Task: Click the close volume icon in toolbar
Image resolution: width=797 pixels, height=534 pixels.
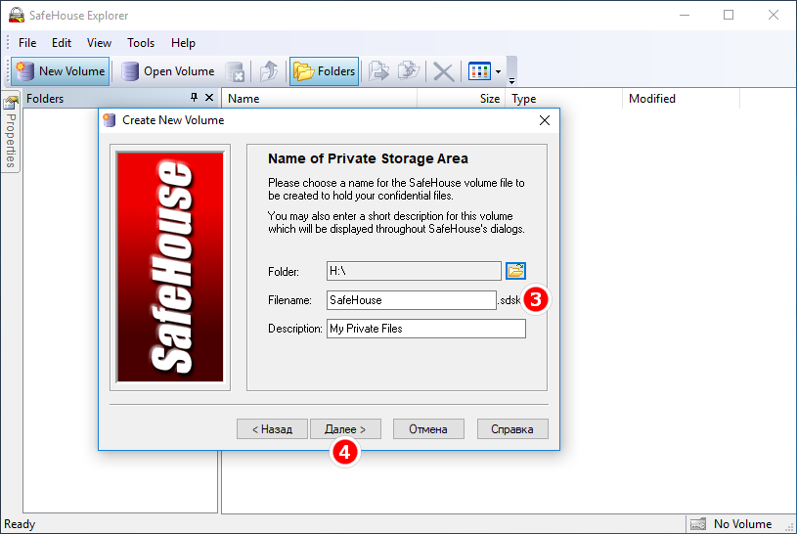Action: [x=235, y=71]
